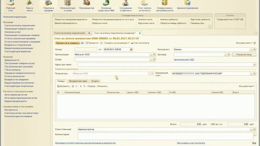Print the Счет на оплату form
The image size is (260, 146).
pyautogui.click(x=140, y=43)
